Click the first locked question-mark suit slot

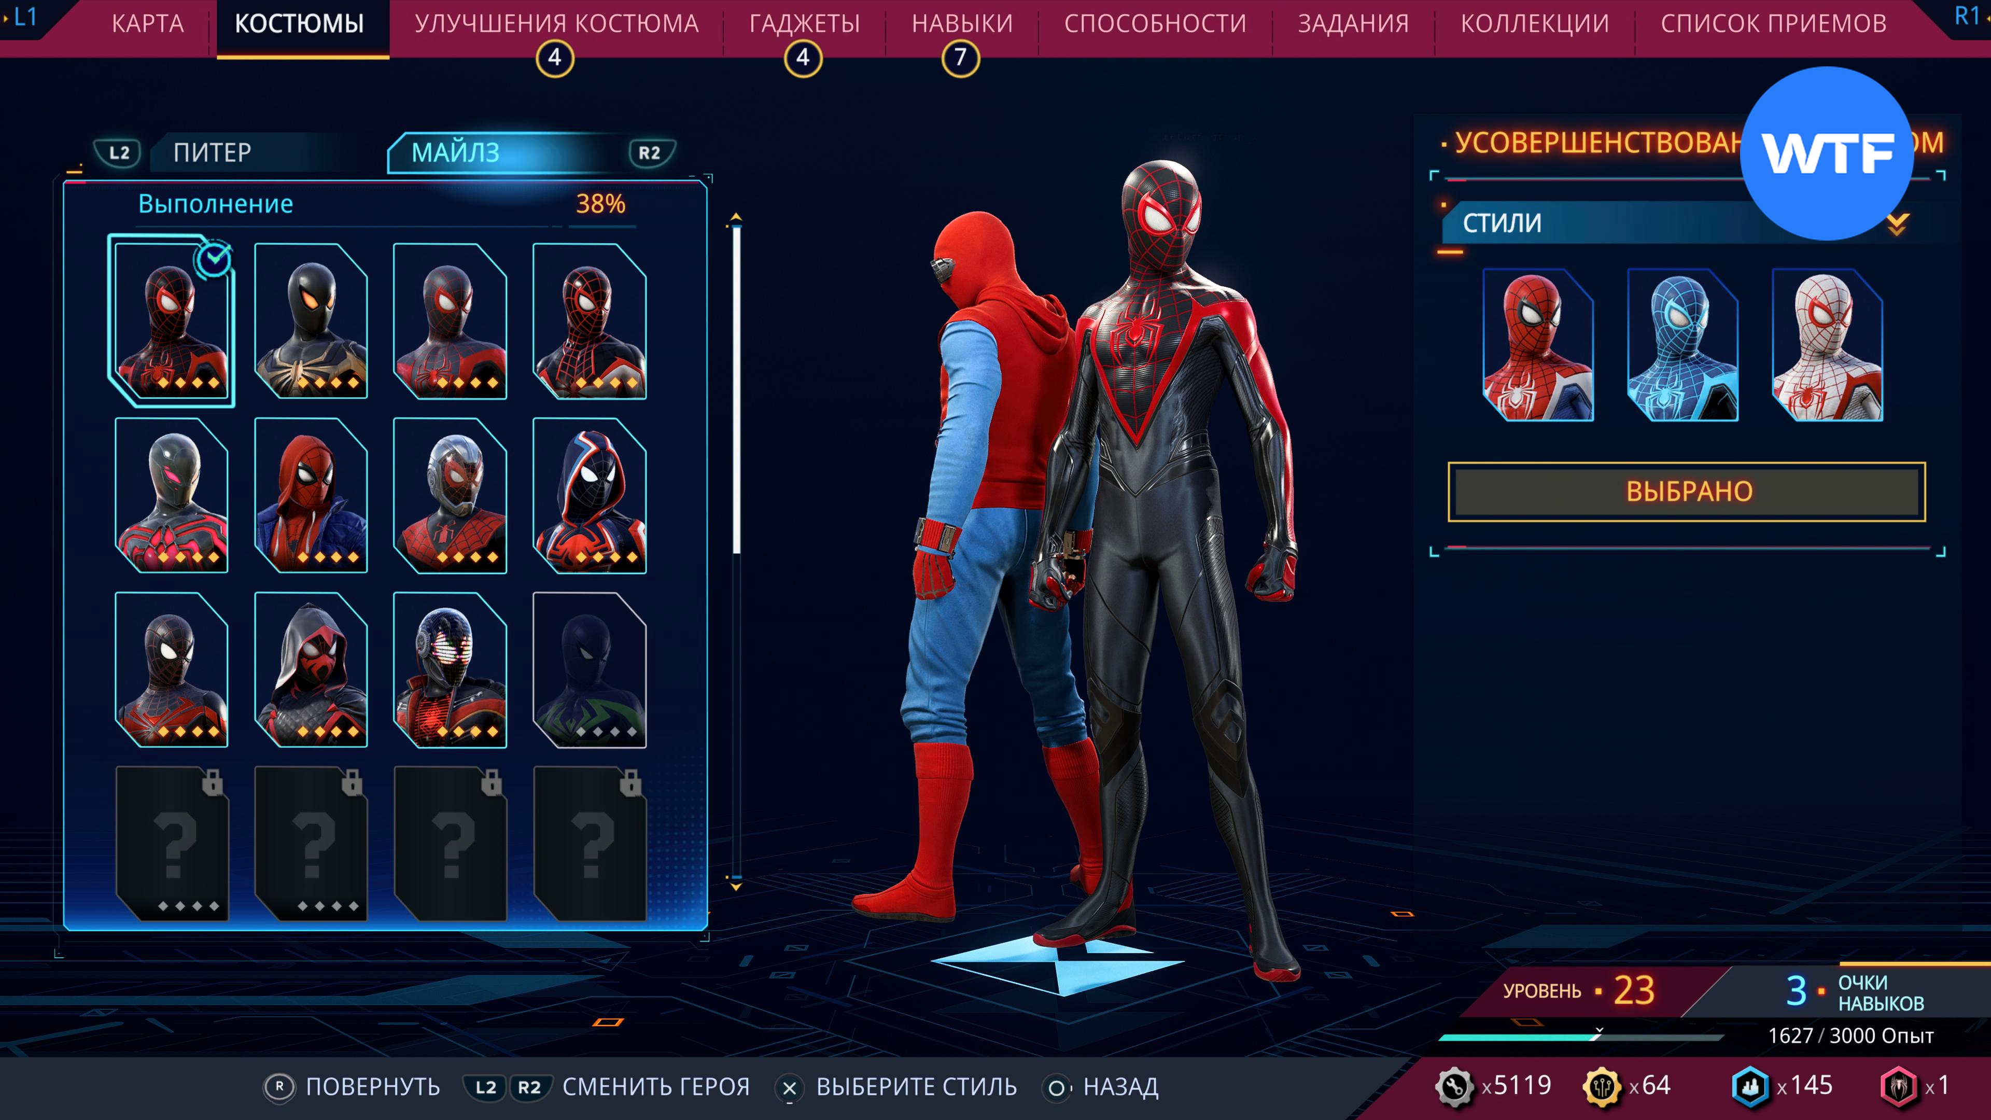click(172, 843)
